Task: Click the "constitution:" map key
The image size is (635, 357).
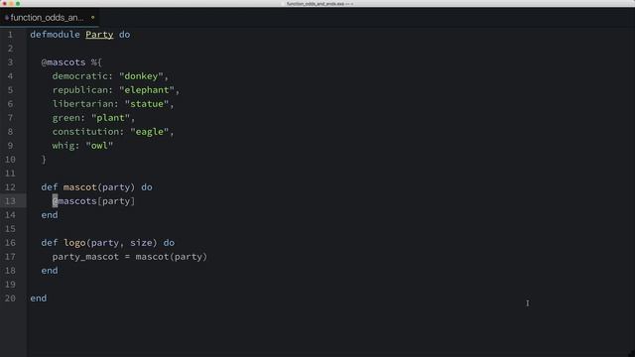Action: pyautogui.click(x=88, y=132)
